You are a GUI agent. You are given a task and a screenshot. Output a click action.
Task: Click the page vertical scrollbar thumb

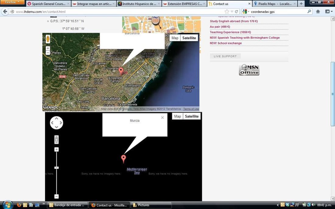point(333,94)
